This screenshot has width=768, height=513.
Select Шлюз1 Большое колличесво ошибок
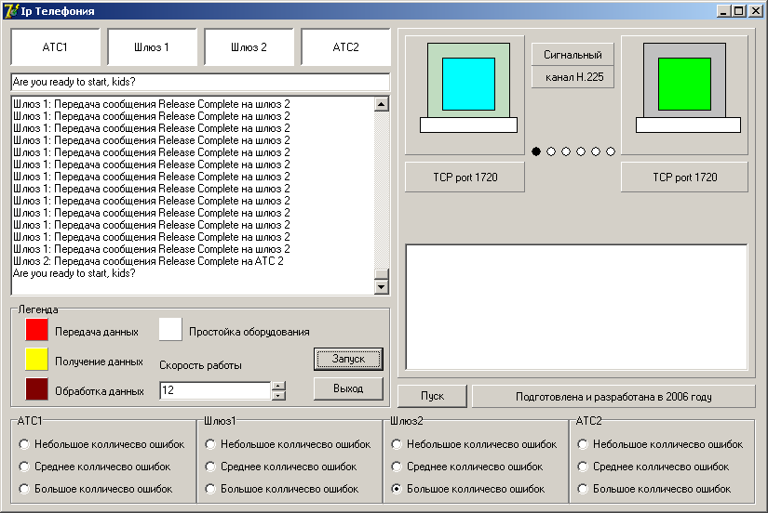pyautogui.click(x=282, y=489)
